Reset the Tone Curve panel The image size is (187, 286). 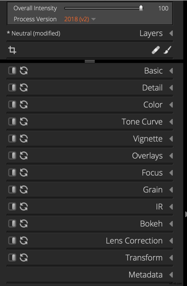pos(23,121)
